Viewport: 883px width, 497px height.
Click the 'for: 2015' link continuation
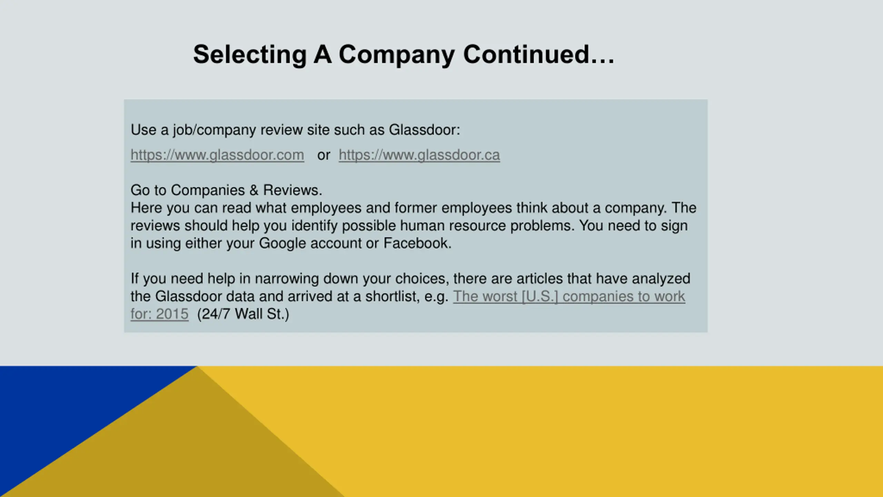(159, 314)
